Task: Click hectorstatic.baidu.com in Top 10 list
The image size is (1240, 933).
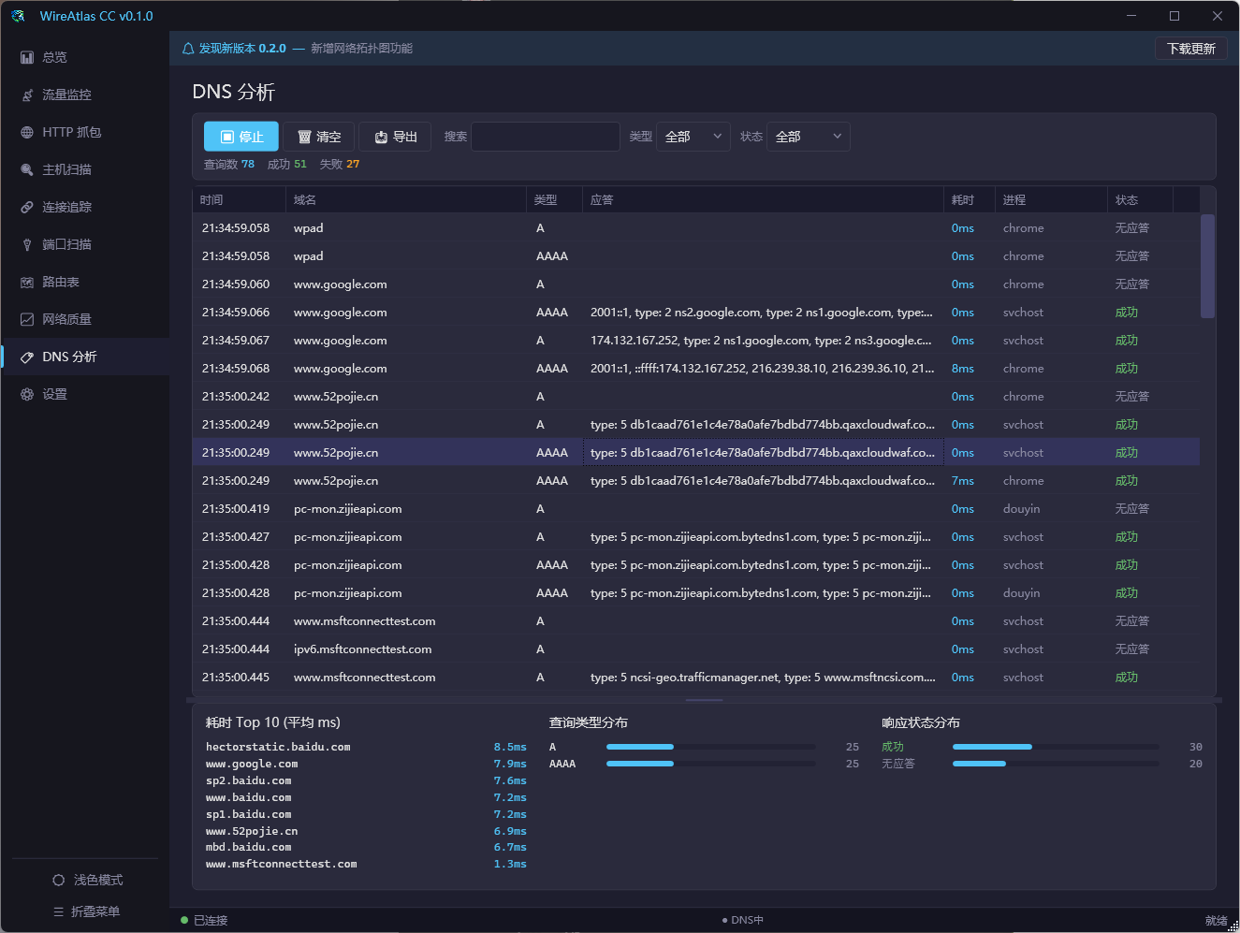Action: tap(278, 747)
